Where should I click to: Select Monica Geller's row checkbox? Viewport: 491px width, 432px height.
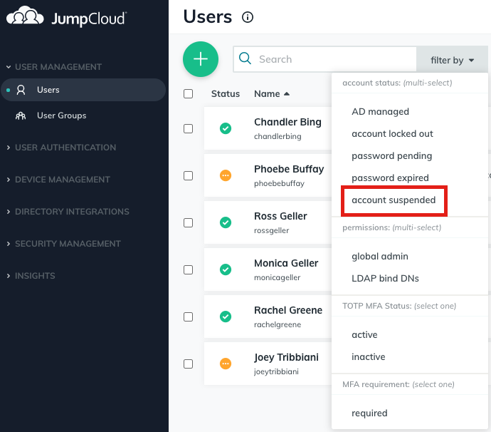click(189, 269)
